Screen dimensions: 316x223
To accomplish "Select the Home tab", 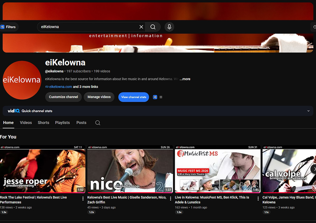I will pyautogui.click(x=8, y=123).
